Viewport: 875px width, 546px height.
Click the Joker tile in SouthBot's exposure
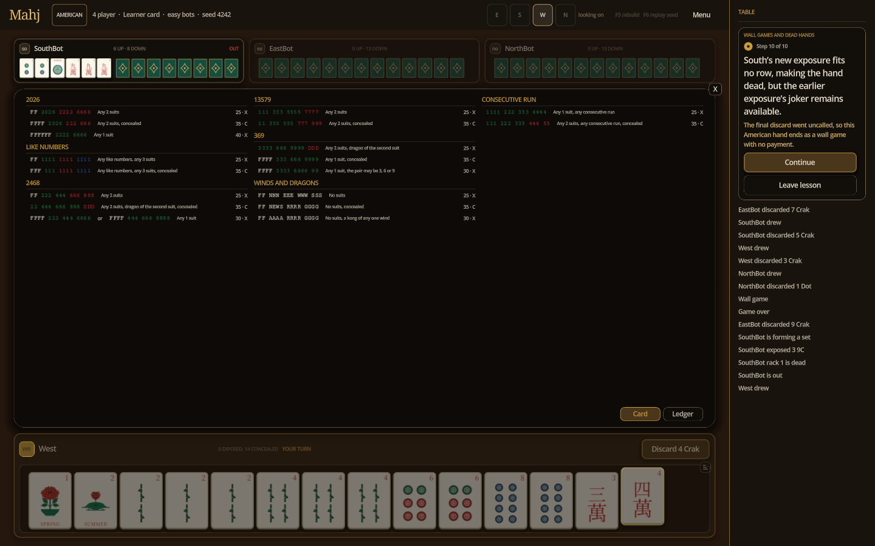[58, 68]
